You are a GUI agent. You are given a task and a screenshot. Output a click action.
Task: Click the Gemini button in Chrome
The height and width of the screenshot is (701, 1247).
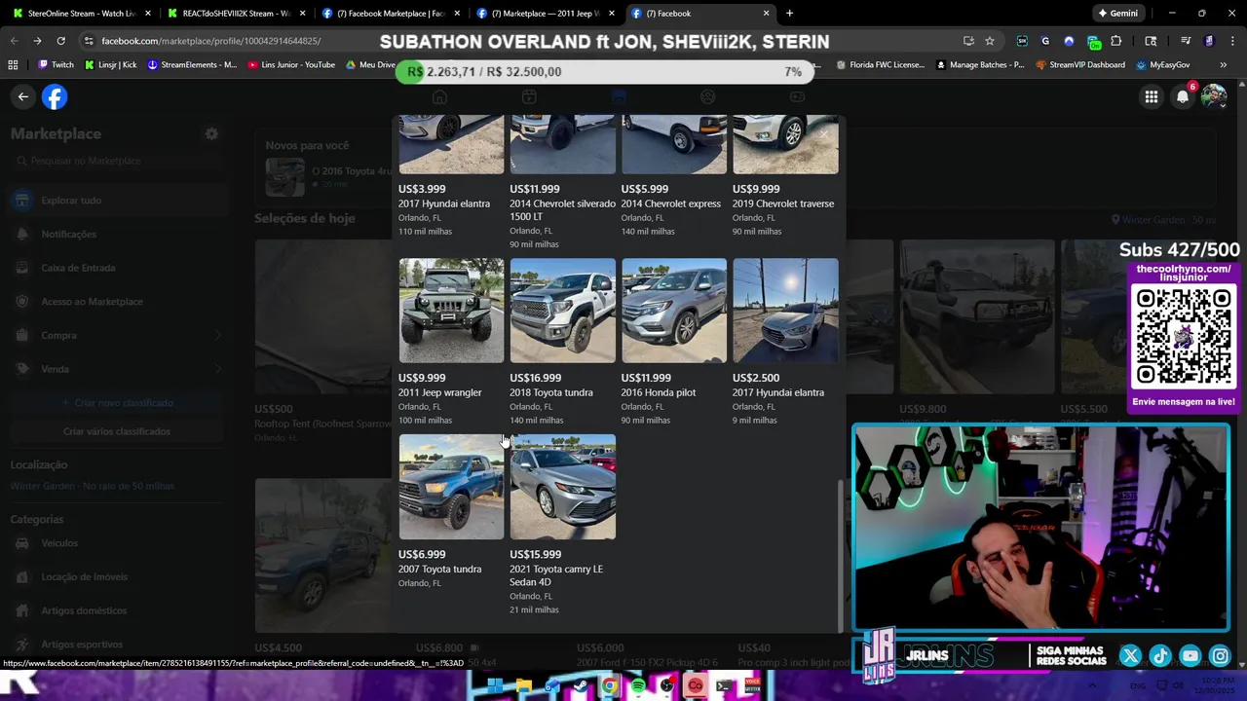1117,13
